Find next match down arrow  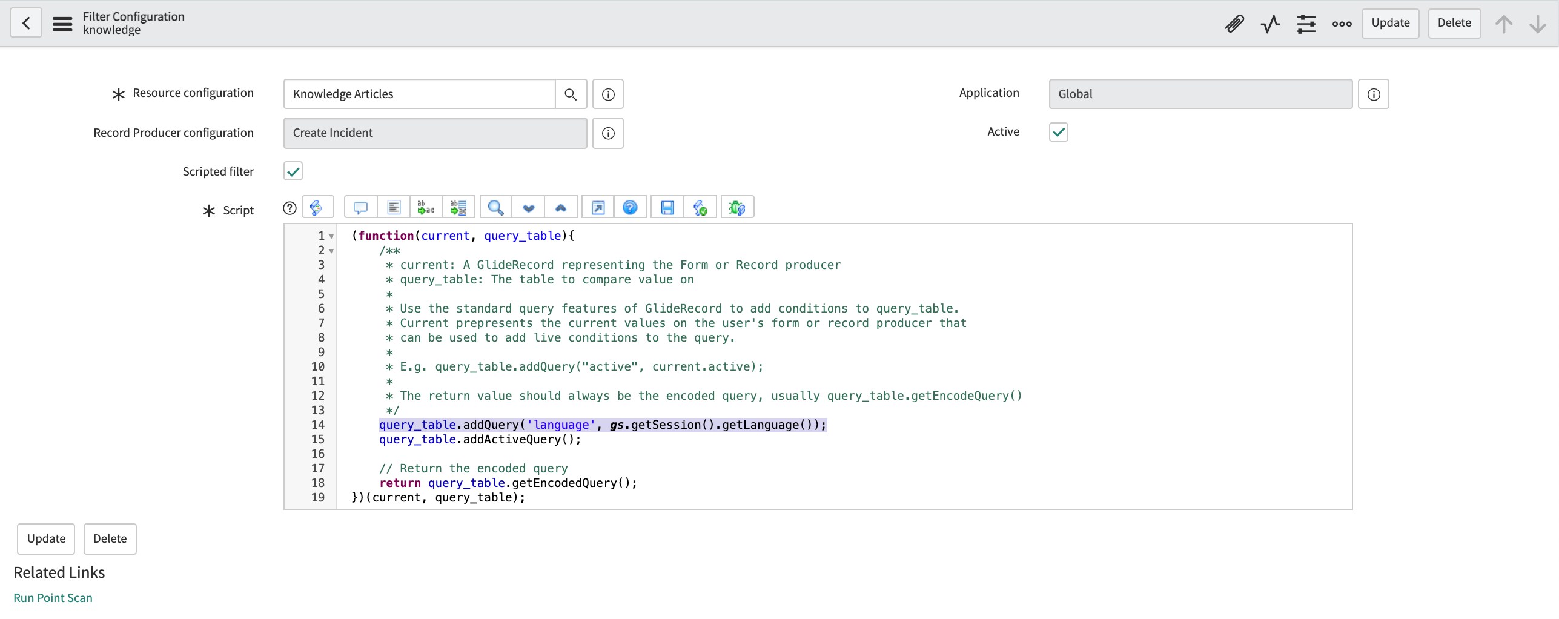click(529, 207)
